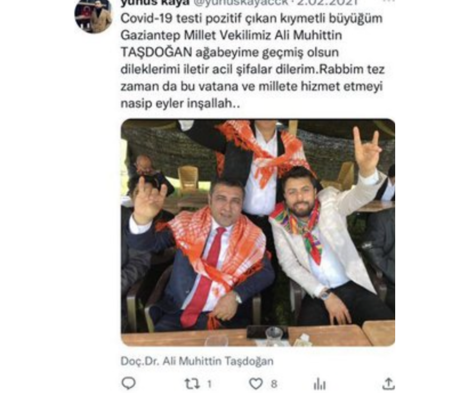Open the author's round profile avatar

(x=93, y=15)
